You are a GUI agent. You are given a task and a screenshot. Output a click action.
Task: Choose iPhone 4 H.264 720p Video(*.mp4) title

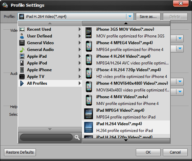(128, 70)
